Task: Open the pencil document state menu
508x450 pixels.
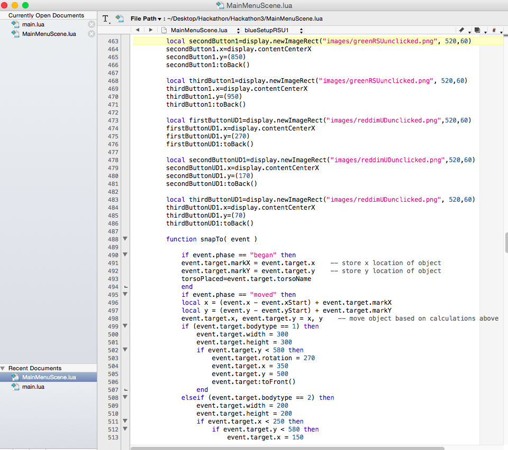Action: pos(463,31)
